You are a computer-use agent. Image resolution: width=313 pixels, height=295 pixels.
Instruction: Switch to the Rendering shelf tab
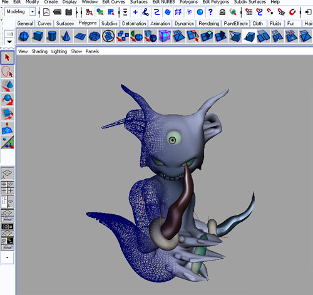click(x=209, y=24)
